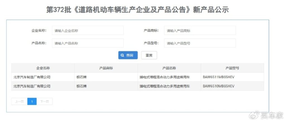Go to previous page 上一页
The width and height of the screenshot is (286, 122).
19,101
